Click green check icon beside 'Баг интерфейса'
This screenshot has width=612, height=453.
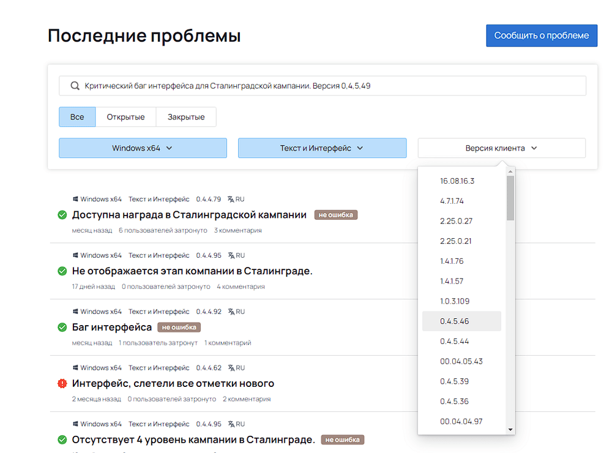62,328
